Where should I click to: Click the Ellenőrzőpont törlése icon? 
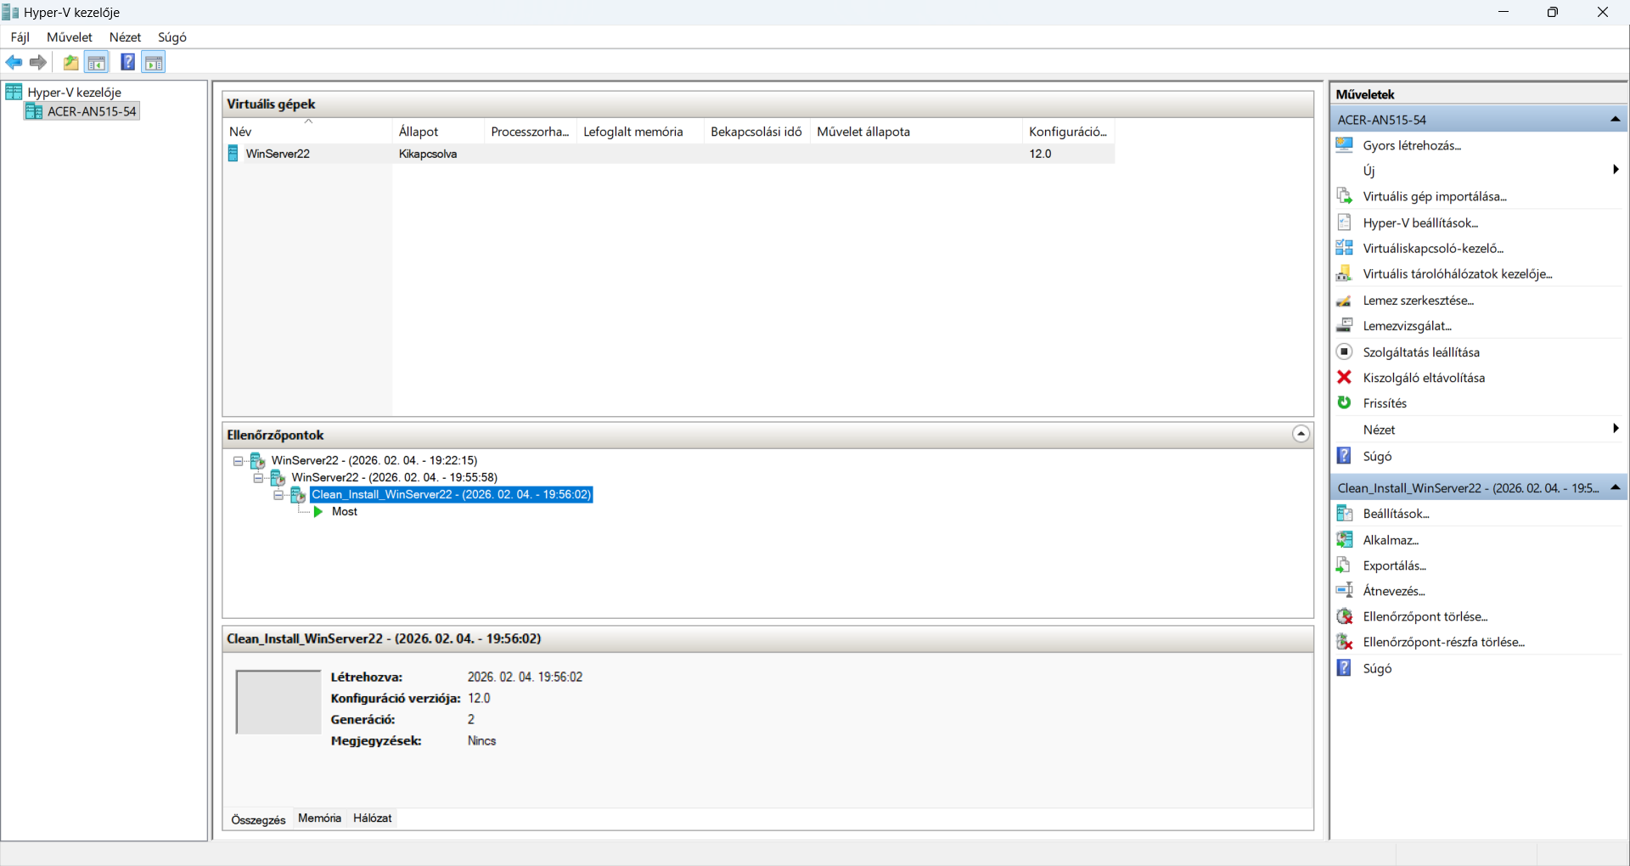1345,616
